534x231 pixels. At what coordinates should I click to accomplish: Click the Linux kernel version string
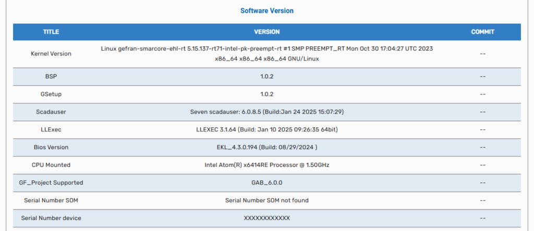tap(266, 54)
